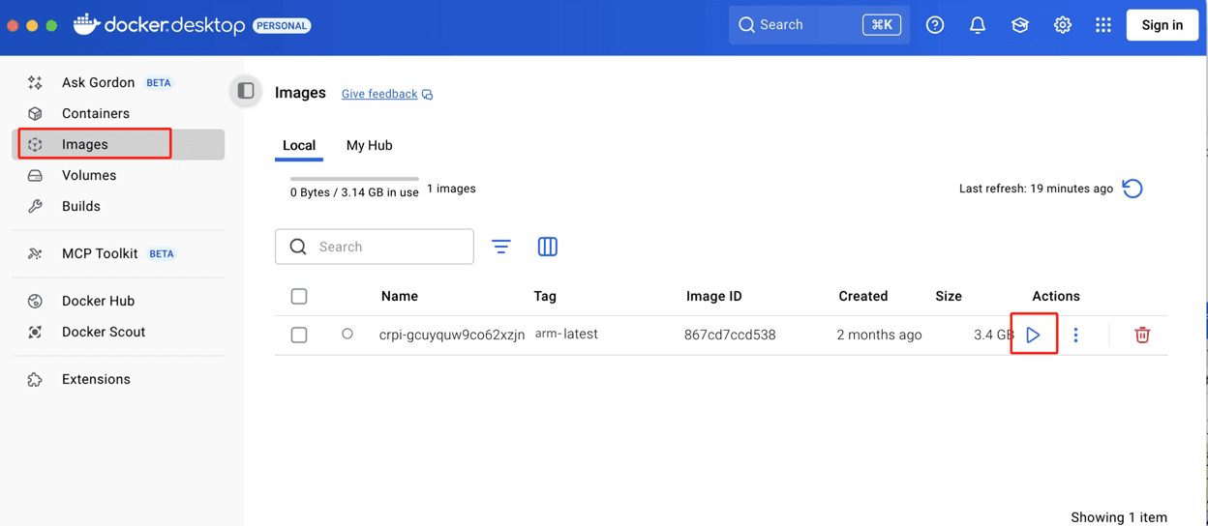Open Docker Desktop settings gear
This screenshot has height=526, width=1208.
1063,25
